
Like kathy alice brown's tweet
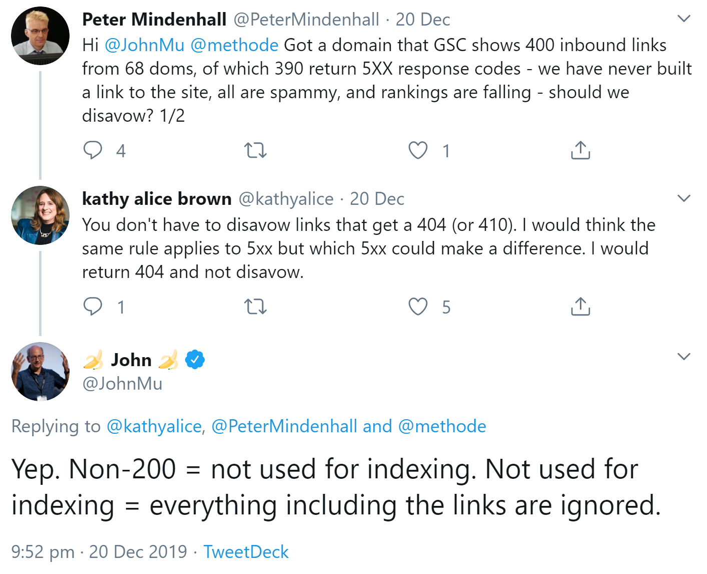click(x=418, y=307)
